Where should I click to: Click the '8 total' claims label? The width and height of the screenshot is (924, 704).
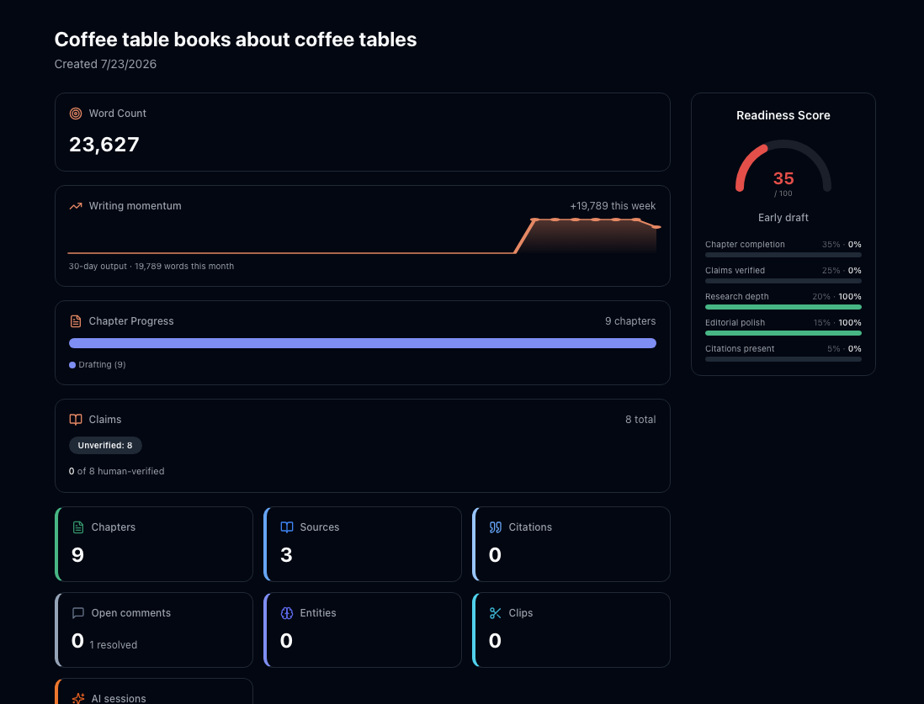(640, 420)
